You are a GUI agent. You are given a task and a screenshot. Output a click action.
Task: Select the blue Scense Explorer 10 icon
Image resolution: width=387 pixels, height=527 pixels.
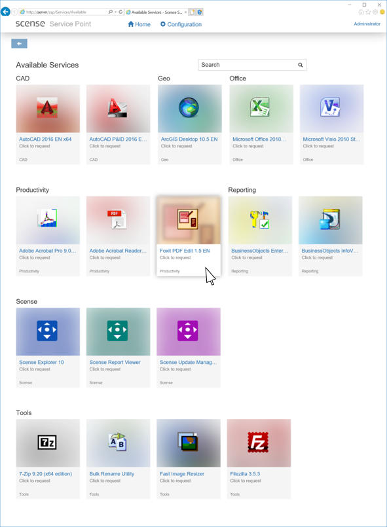coord(47,331)
